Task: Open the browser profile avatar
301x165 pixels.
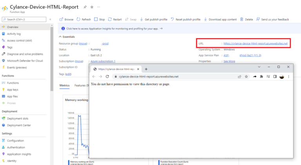Action: 282,77
